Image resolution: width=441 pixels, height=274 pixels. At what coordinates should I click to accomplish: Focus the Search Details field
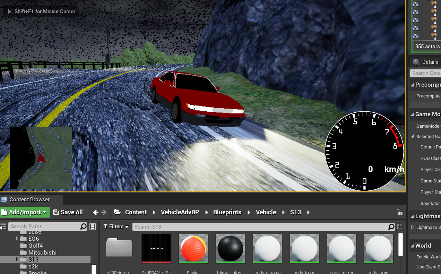click(425, 73)
